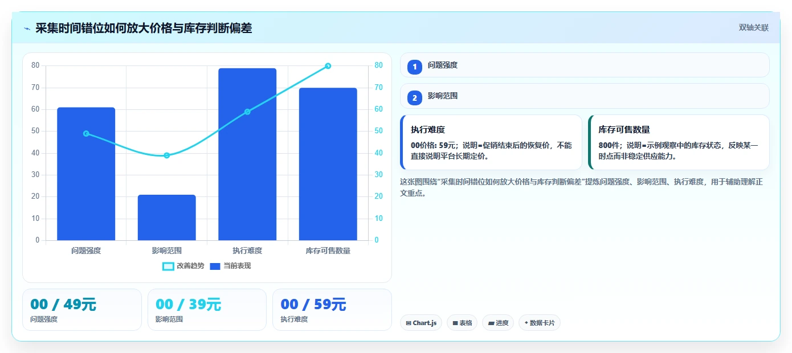
Task: Click the number 2 badge for 影响范围
Action: [415, 98]
